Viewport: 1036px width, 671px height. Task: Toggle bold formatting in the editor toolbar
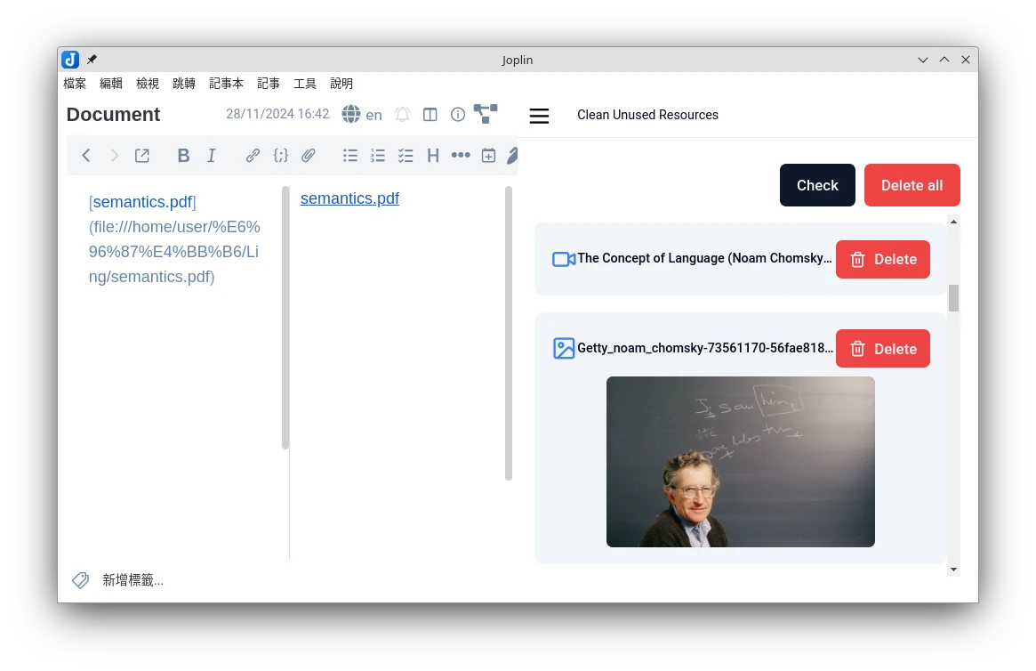click(x=183, y=156)
